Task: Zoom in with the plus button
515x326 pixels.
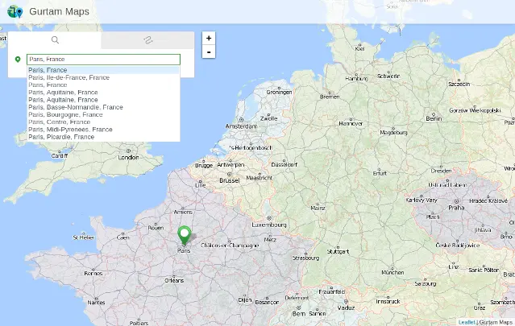Action: (x=209, y=39)
